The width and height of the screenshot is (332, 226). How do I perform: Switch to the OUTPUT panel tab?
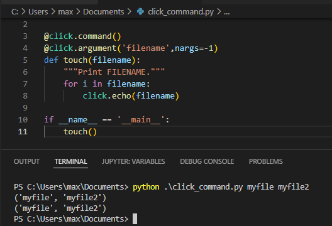26,161
